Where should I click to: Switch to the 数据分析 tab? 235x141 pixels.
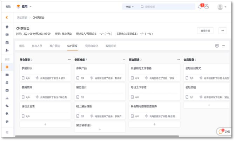point(110,46)
